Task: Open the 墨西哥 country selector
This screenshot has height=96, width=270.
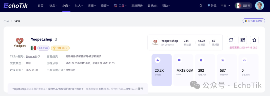Action: tap(243, 6)
